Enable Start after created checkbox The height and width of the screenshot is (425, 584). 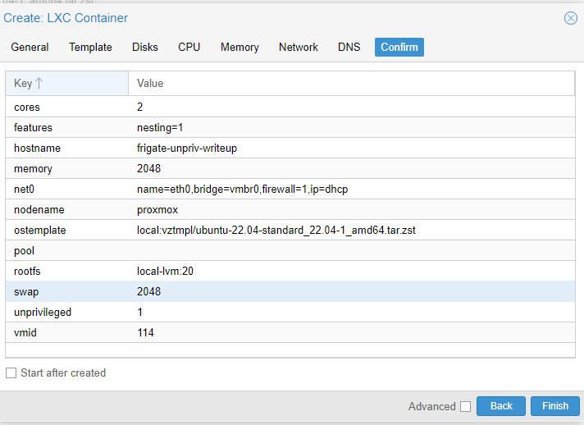pyautogui.click(x=11, y=372)
